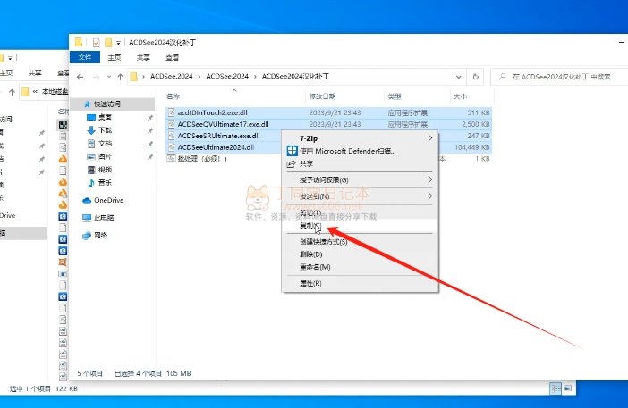Open 桌面 in the navigation pane
The image size is (628, 408).
105,117
